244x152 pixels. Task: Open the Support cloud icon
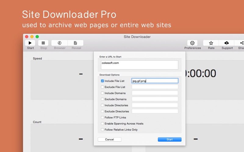pos(227,43)
